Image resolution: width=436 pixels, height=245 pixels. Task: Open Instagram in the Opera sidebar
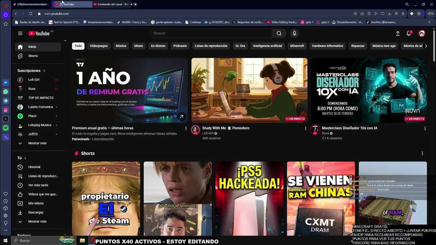tap(6, 110)
